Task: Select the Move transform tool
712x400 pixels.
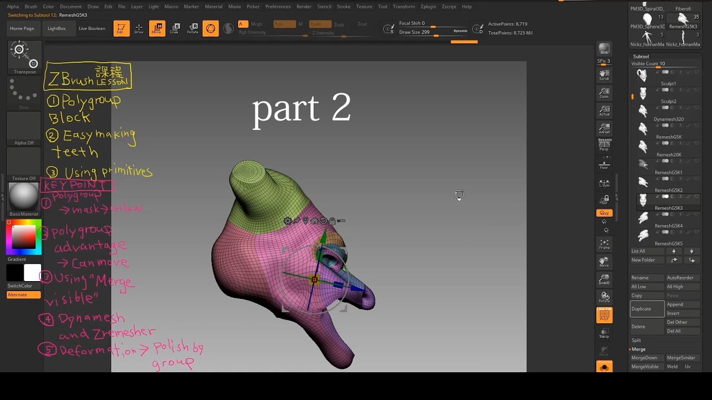Action: pos(157,28)
